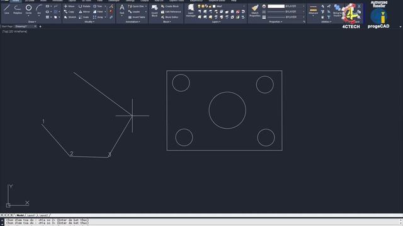Click the Edit Reference button

coord(171,12)
